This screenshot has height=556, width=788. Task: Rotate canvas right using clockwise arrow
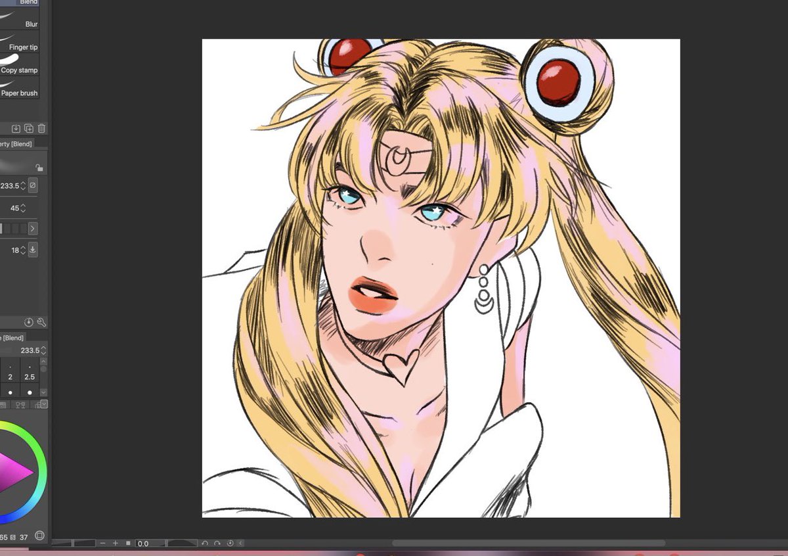click(x=217, y=544)
